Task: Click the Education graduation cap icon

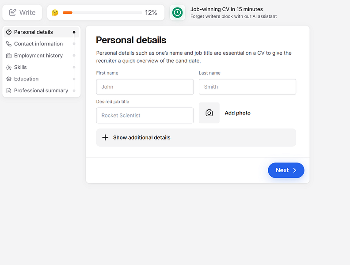Action: [x=9, y=79]
